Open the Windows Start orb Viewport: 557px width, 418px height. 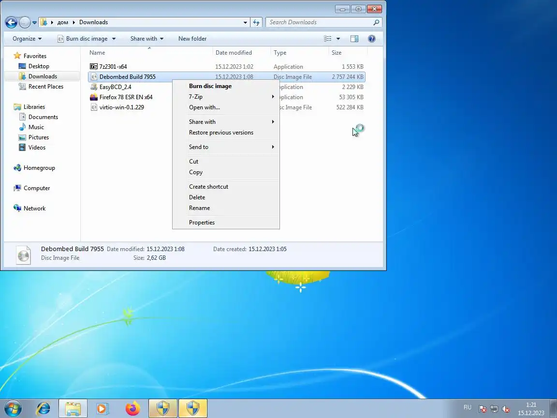click(13, 408)
